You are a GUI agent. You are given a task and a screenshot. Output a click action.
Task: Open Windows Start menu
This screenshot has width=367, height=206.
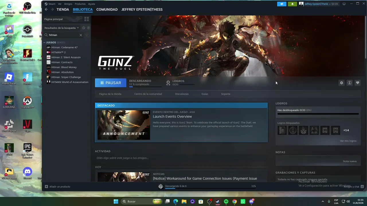[x=116, y=201]
